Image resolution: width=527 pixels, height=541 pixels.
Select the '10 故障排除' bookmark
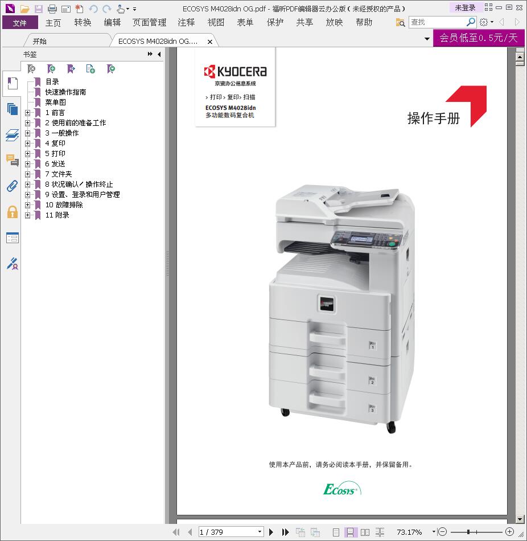[64, 205]
